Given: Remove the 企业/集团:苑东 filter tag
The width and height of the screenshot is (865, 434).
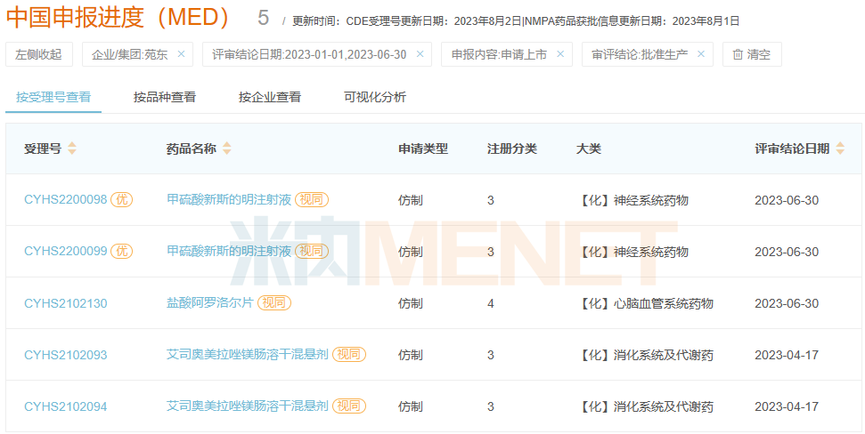Looking at the screenshot, I should (x=180, y=54).
